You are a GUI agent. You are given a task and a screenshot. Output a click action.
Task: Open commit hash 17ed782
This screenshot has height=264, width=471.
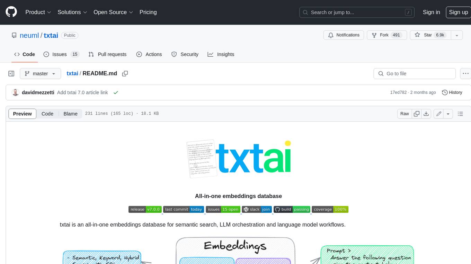pos(398,93)
